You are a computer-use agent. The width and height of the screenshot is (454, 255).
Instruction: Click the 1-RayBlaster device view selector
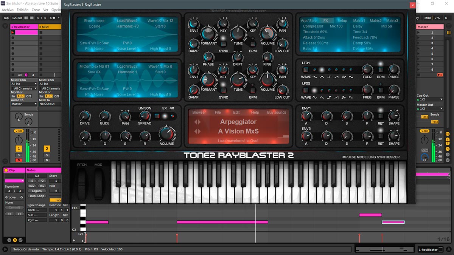pos(430,250)
